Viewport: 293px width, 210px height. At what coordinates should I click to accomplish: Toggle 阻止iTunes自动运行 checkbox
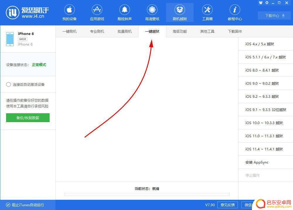pyautogui.click(x=8, y=205)
